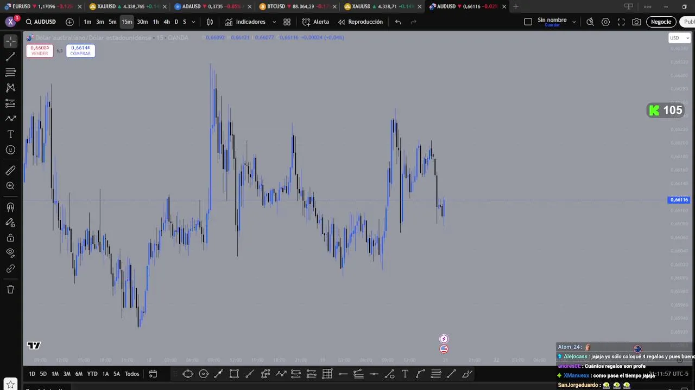This screenshot has width=695, height=390.
Task: Set chart range to YTD
Action: 92,374
